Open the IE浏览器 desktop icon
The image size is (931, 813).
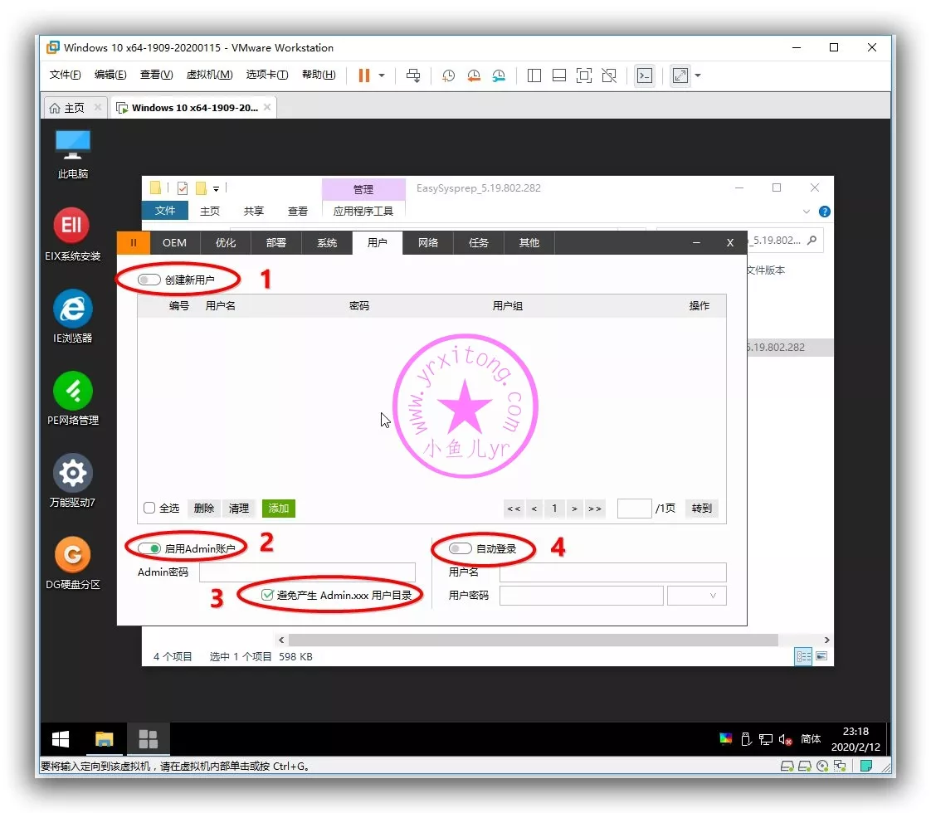tap(72, 309)
